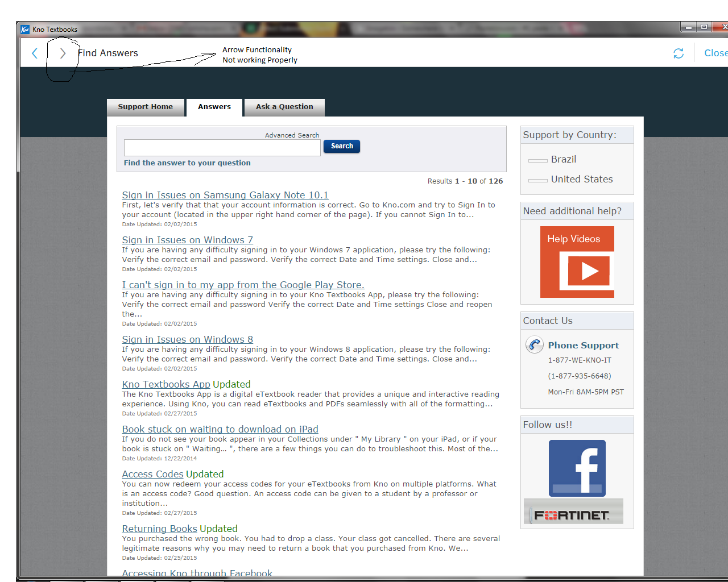This screenshot has height=582, width=728.
Task: Click the phone number 1-877-WE-KNO-IT
Action: coord(580,360)
